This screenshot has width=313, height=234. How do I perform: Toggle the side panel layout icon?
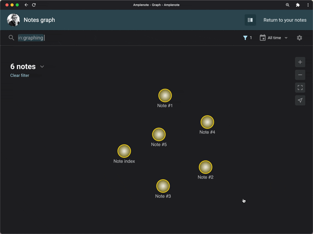[250, 20]
